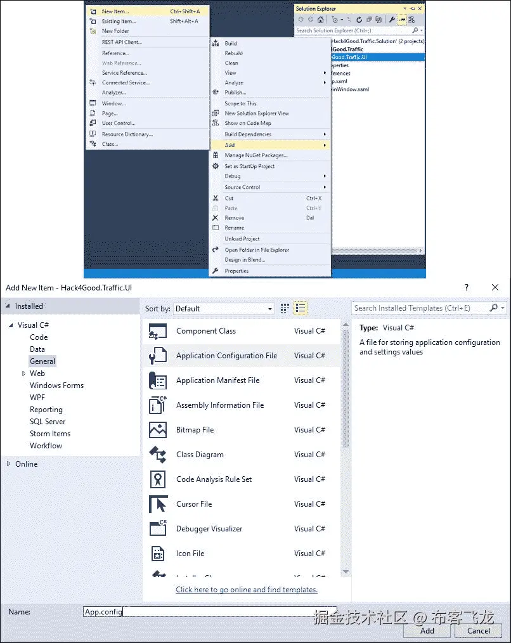Screen dimensions: 511x643
Task: Toggle List view for templates
Action: click(x=301, y=308)
